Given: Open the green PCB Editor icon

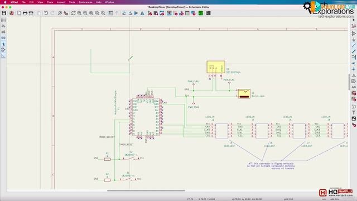Looking at the screenshot, I should pos(201,13).
